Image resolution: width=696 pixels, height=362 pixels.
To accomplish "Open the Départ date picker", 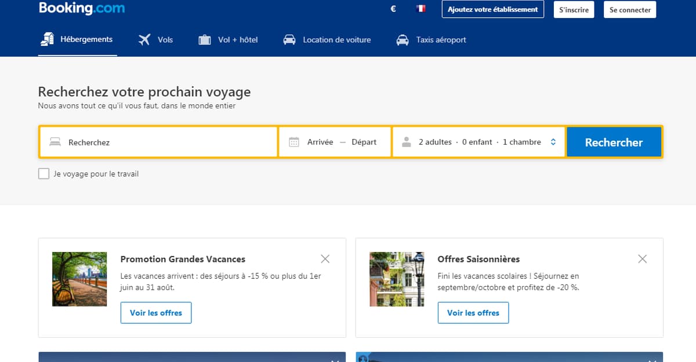I will tap(364, 142).
